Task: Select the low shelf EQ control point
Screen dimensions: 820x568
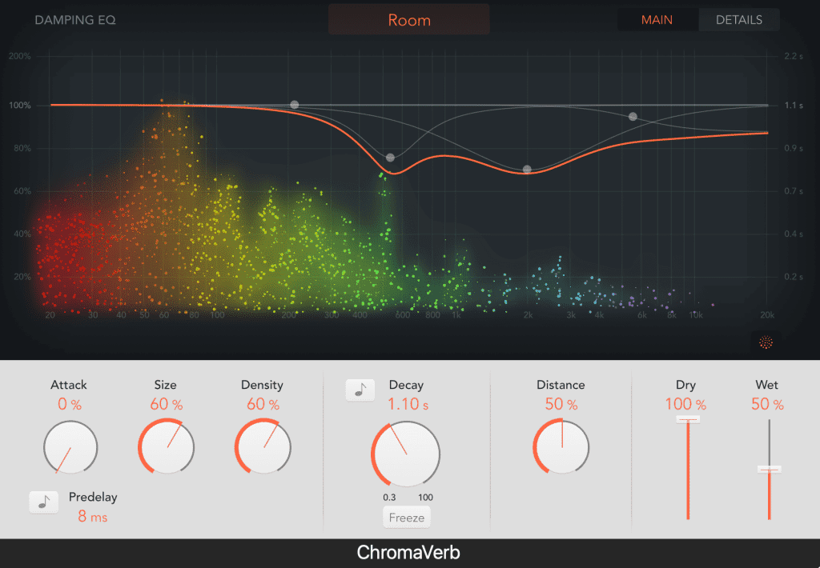Action: tap(295, 105)
